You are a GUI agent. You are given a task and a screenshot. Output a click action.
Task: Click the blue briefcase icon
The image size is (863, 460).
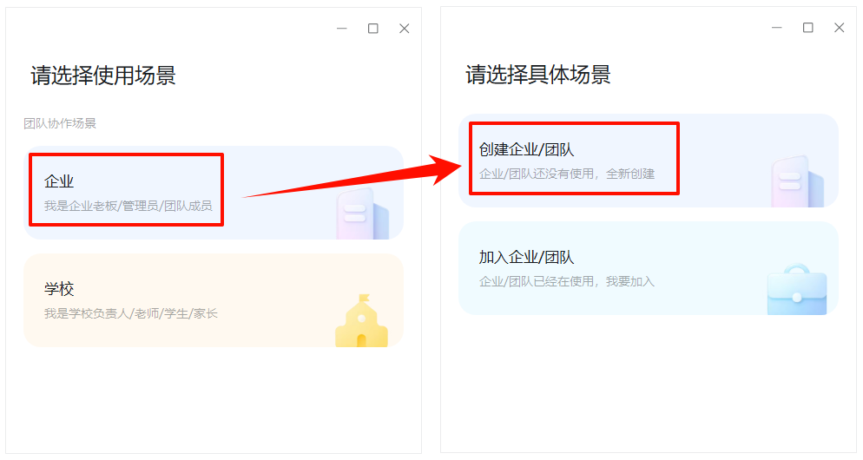click(x=796, y=290)
